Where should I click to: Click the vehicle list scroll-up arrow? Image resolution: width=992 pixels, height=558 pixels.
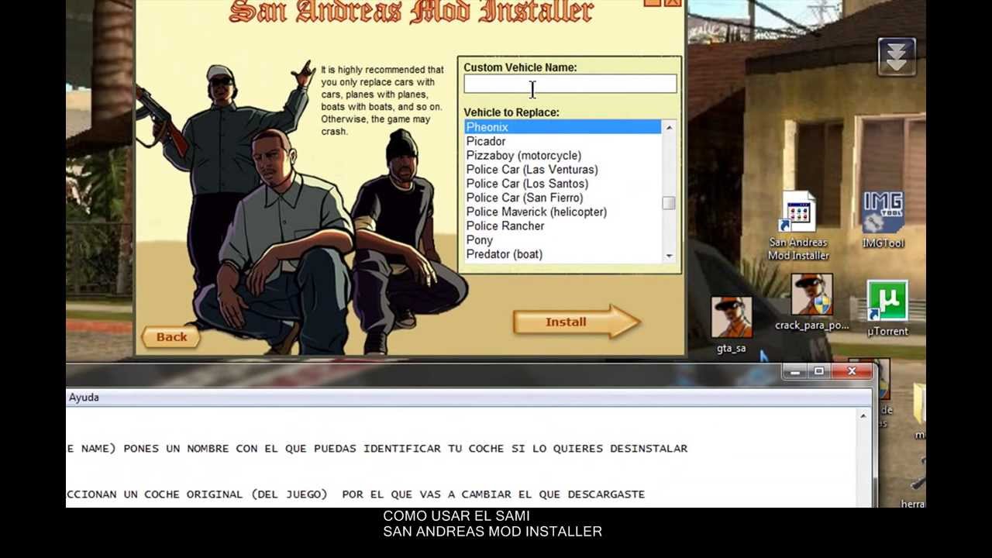click(669, 126)
